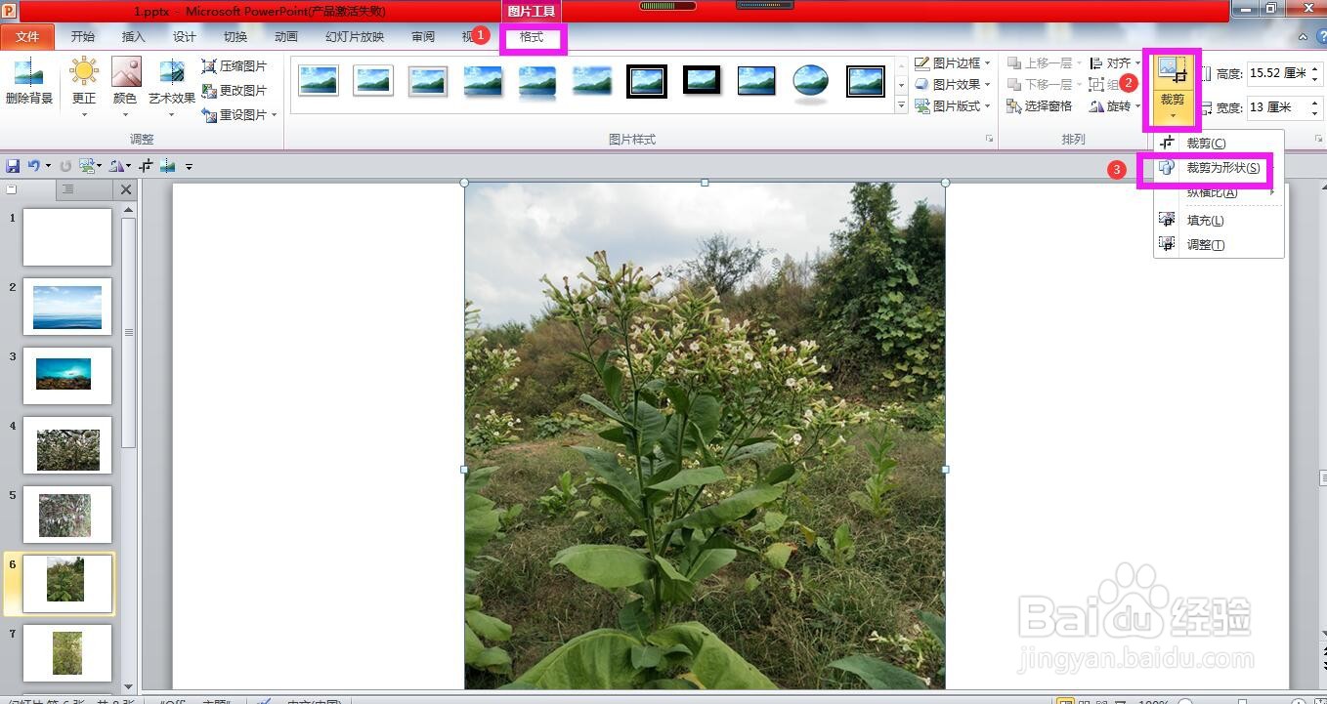Click the picture icon with dashed line in quick access toolbar
1327x704 pixels.
(x=168, y=166)
